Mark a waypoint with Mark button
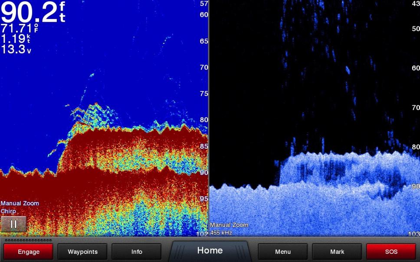 [x=337, y=252]
